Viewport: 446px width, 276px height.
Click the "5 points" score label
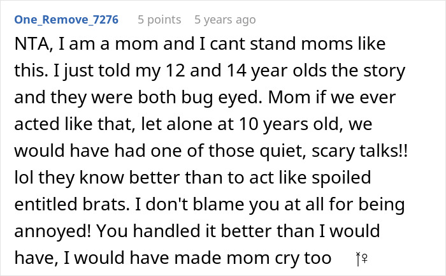pyautogui.click(x=160, y=20)
